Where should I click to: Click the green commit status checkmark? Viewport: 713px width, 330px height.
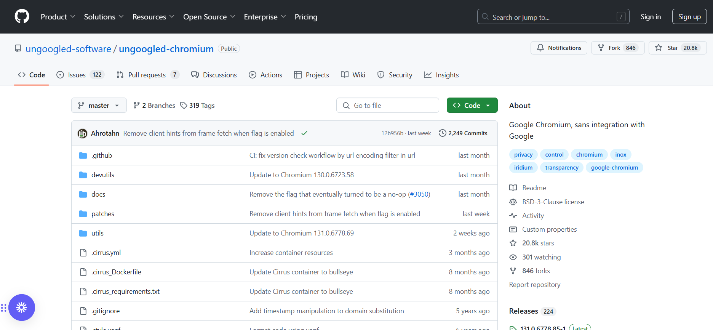click(x=304, y=133)
